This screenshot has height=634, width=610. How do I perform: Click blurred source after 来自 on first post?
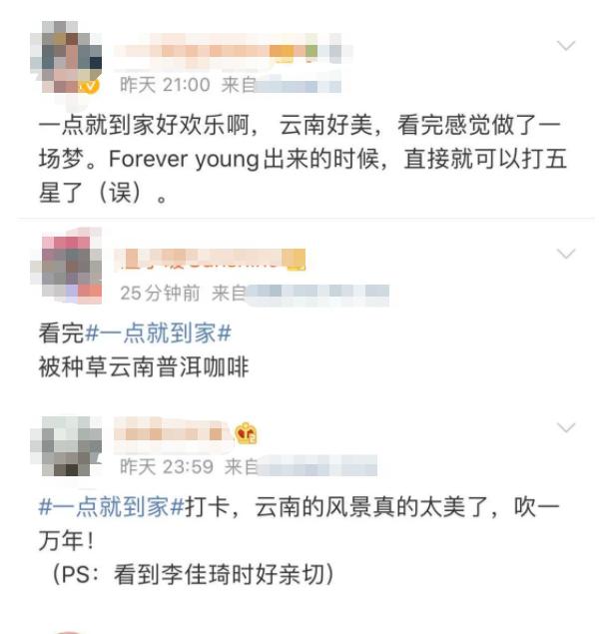coord(298,86)
